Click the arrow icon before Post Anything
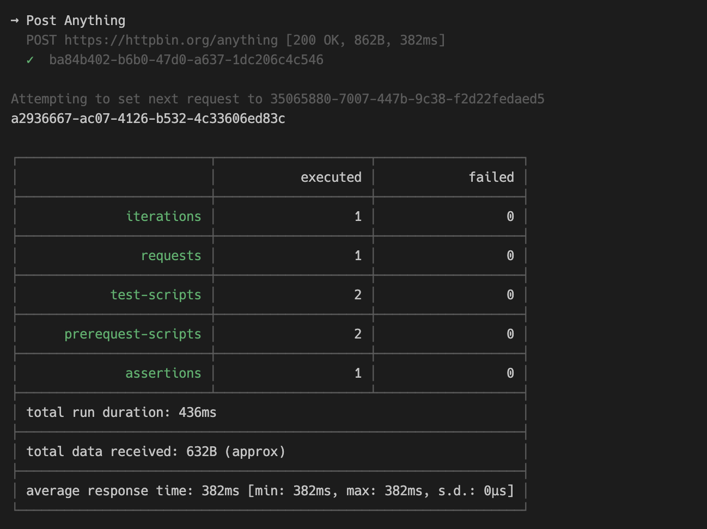This screenshot has height=529, width=707. 15,20
